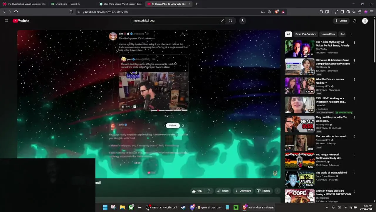Open options for X-Files Mythology video
The image size is (376, 212).
354,42
